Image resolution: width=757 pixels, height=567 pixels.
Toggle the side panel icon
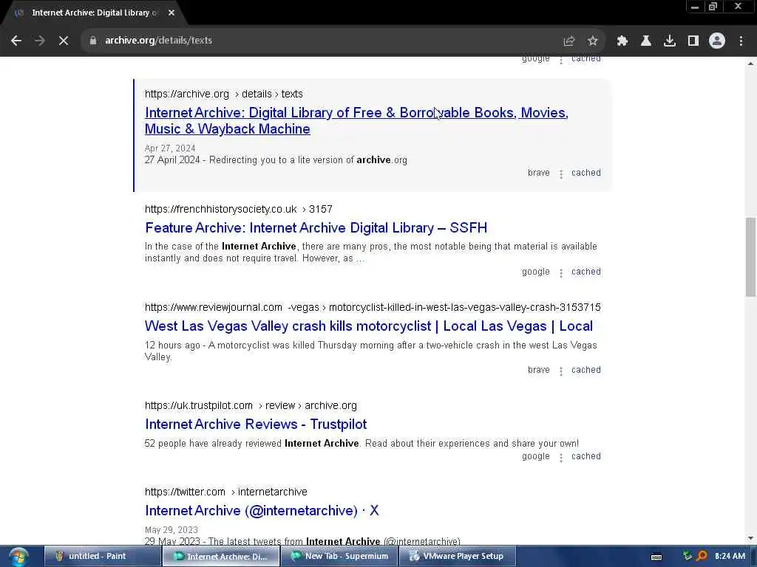[693, 41]
